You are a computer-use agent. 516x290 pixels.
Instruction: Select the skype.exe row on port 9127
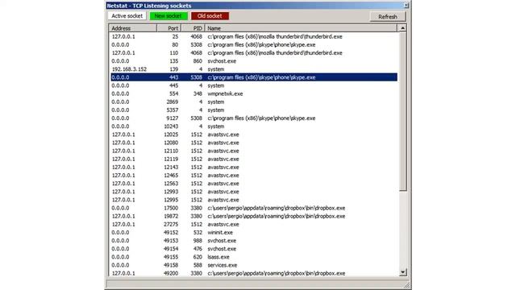click(x=254, y=118)
